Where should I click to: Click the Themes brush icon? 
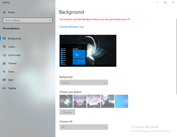coord(4,63)
